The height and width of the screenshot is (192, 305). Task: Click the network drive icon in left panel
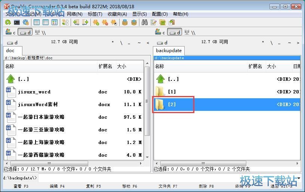(x=38, y=32)
